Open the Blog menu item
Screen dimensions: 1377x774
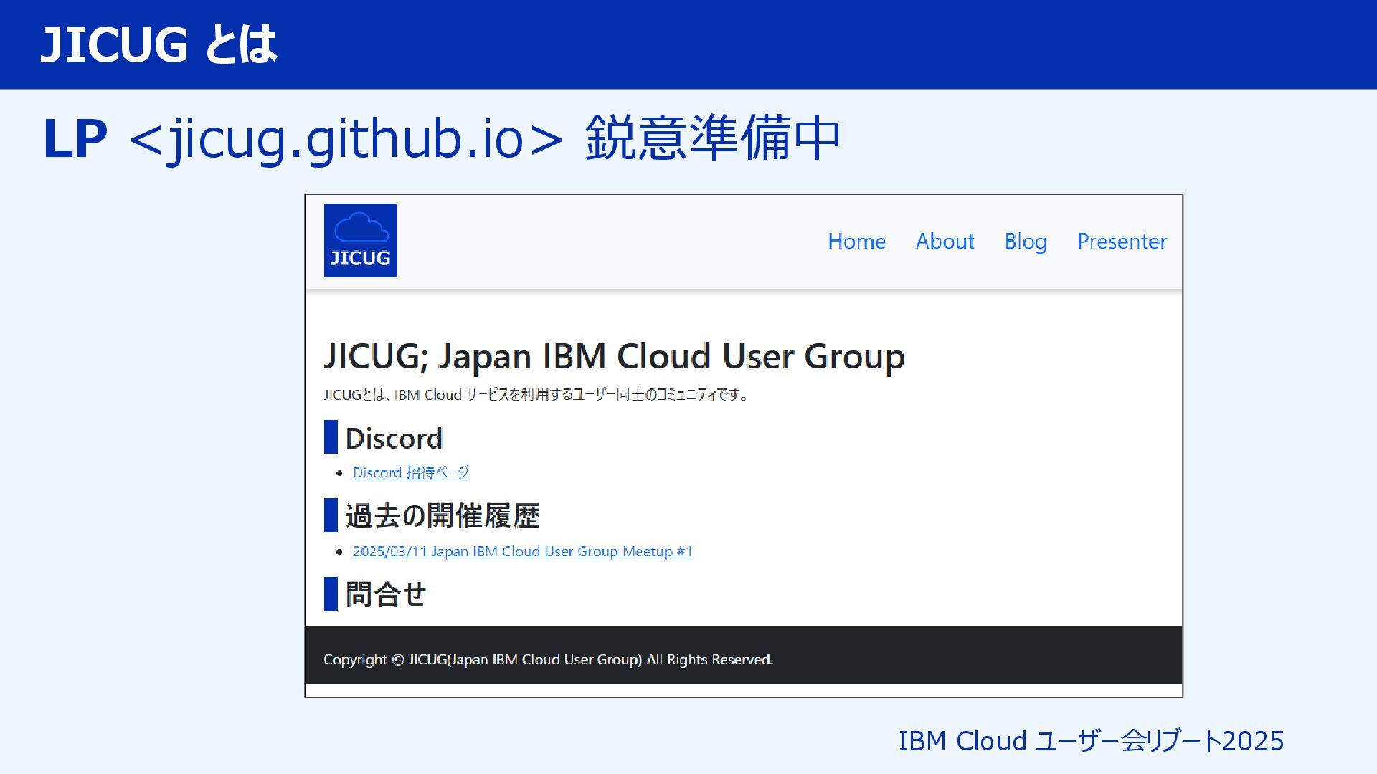(1025, 242)
